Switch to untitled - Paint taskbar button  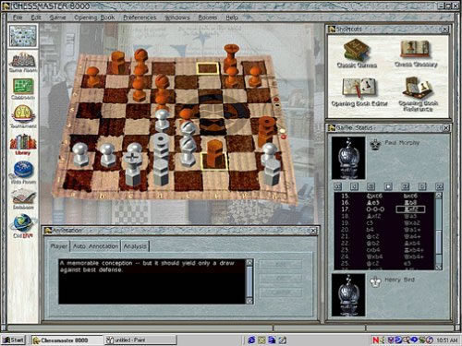[140, 340]
